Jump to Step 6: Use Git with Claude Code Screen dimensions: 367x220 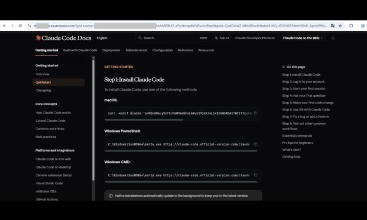[306, 110]
